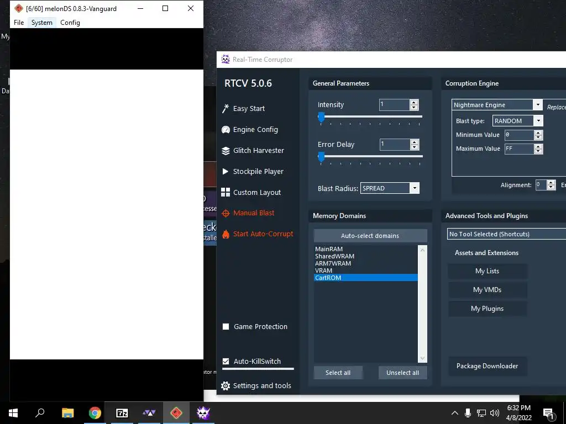
Task: Click the Manual Blast crosshair icon
Action: pos(226,213)
